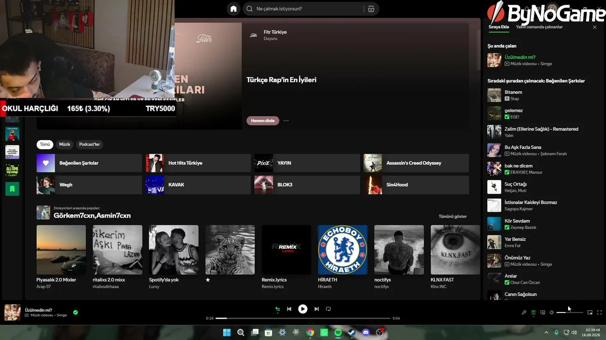
Task: Open the Hot Hits Türkiye shortcut
Action: coord(198,163)
